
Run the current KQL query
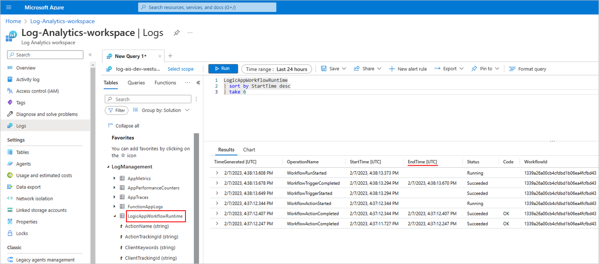[223, 69]
